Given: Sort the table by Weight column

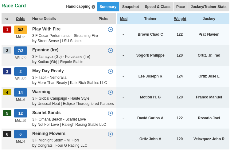Looking at the screenshot, I should (180, 19).
